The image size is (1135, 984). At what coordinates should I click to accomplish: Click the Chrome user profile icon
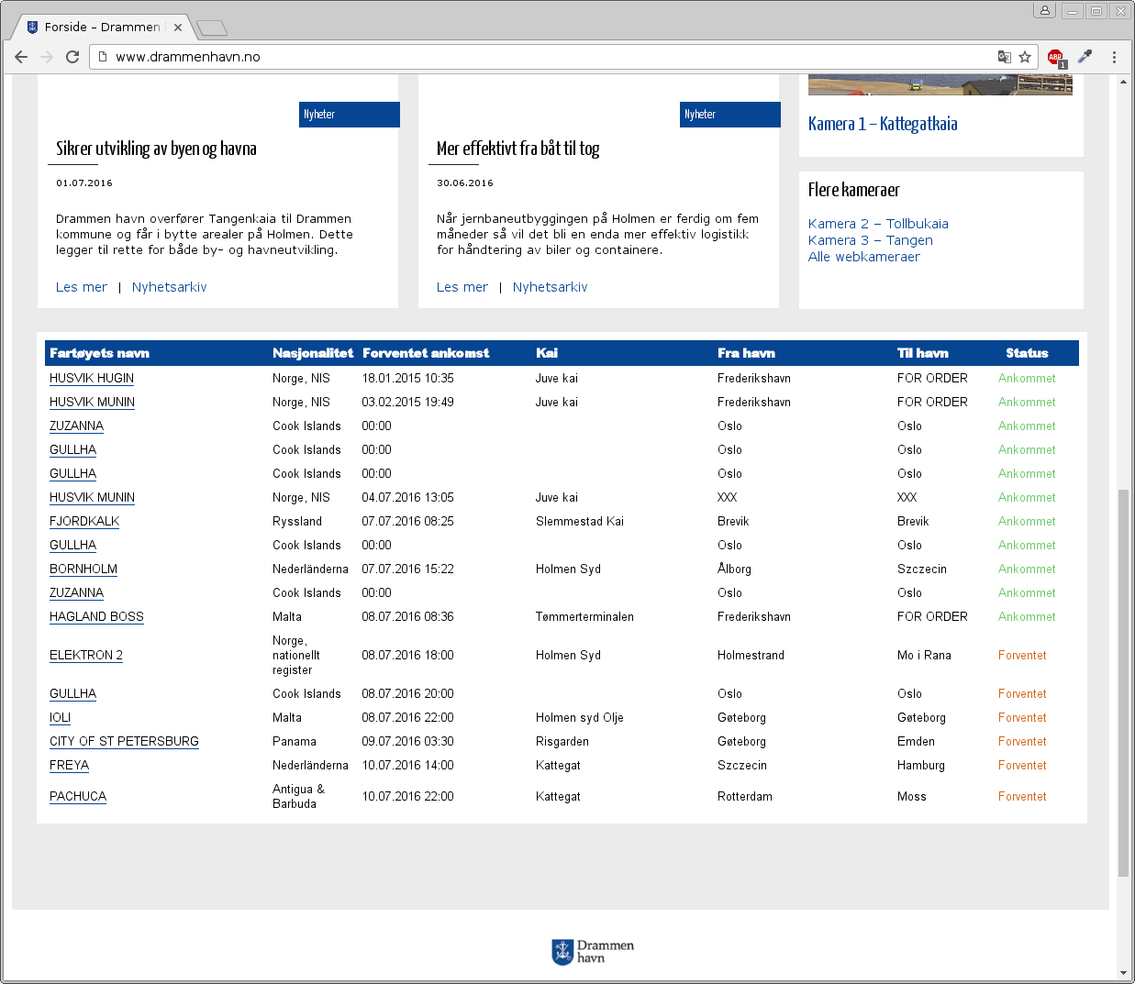[1044, 11]
